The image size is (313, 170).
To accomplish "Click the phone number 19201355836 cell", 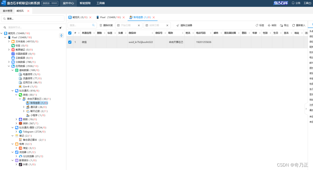I will 204,42.
